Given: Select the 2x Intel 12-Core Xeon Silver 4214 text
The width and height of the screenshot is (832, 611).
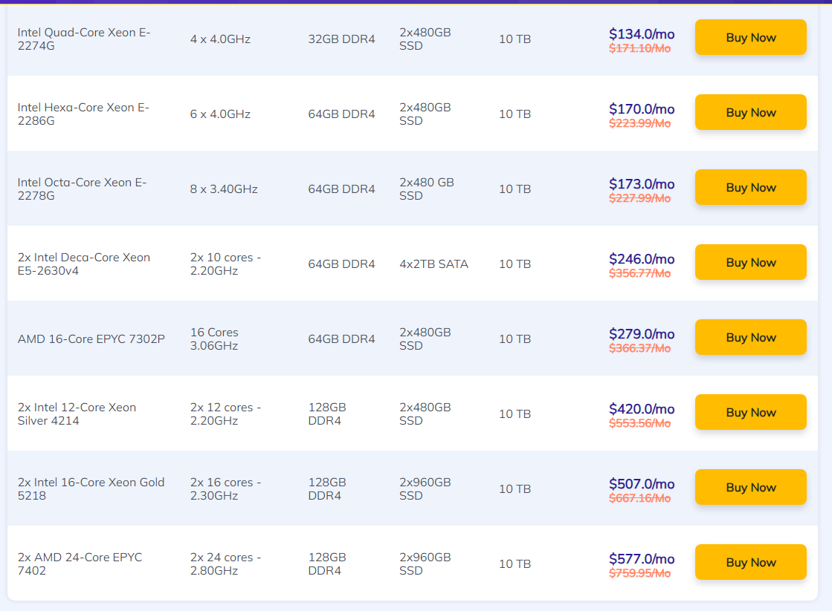Looking at the screenshot, I should [x=77, y=414].
